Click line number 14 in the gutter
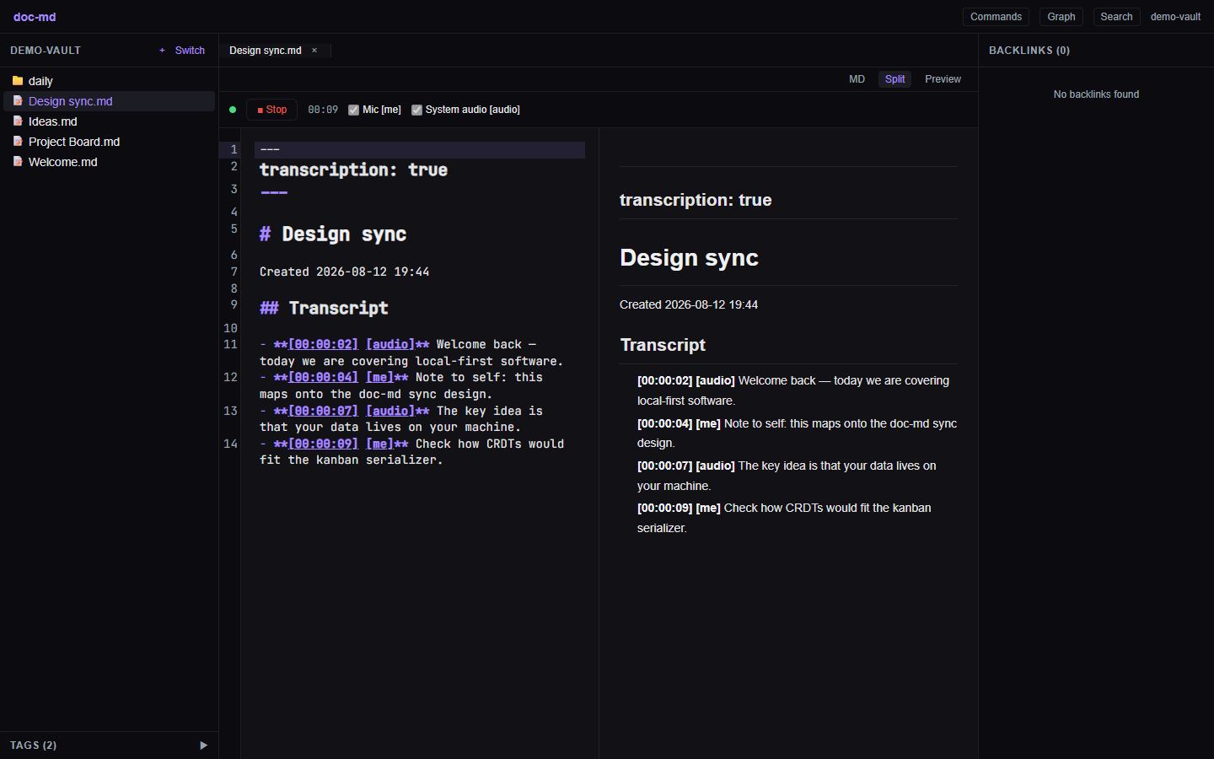 230,444
